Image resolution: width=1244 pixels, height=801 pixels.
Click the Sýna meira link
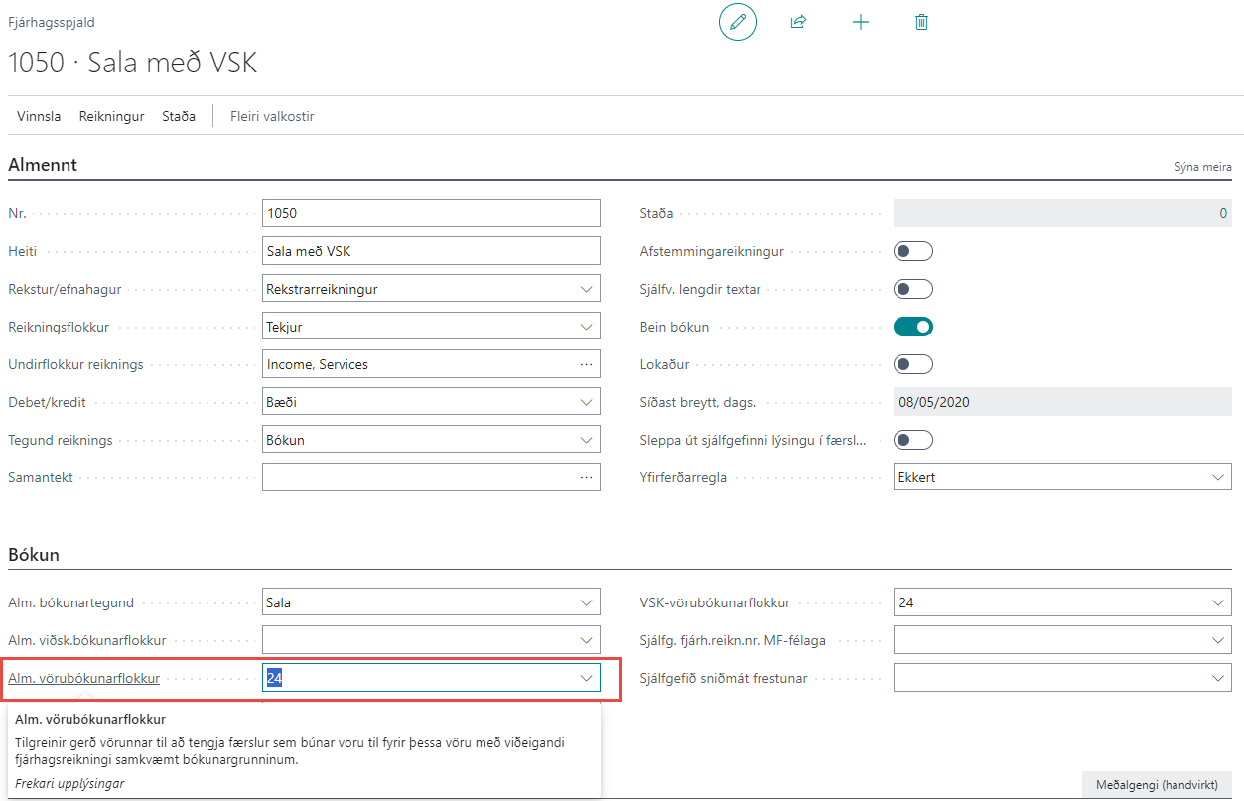pyautogui.click(x=1202, y=168)
